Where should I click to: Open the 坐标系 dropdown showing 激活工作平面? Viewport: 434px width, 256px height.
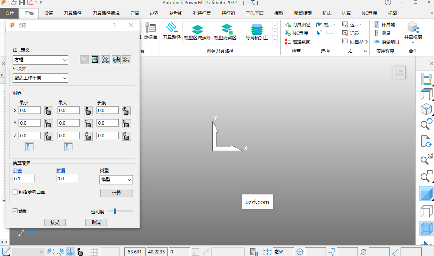(x=40, y=78)
